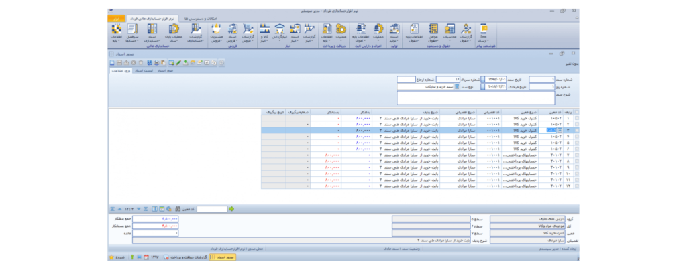Click the شماره سند input field
The width and height of the screenshot is (687, 270).
[542, 80]
